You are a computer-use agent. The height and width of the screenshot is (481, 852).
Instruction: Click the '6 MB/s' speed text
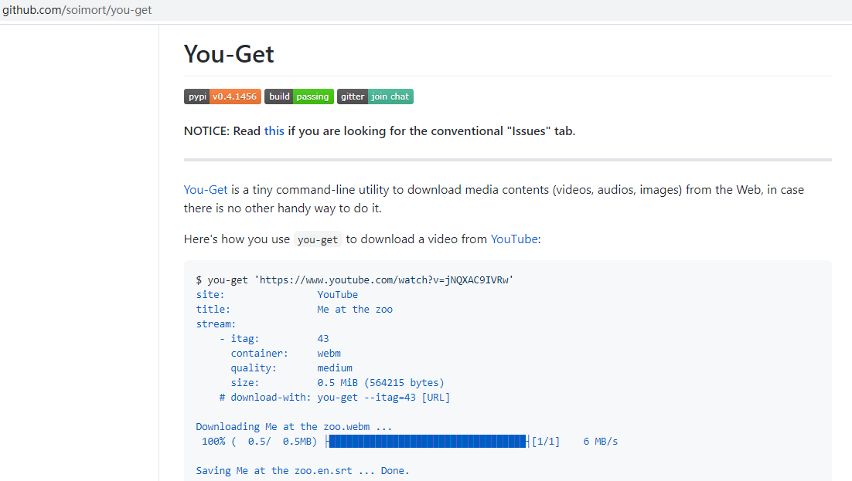[601, 442]
